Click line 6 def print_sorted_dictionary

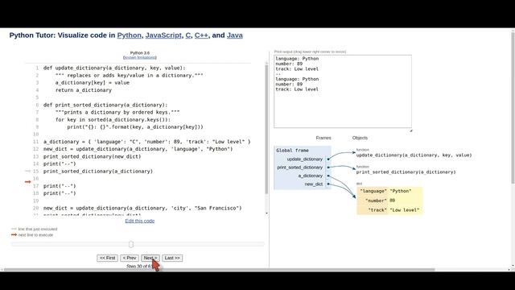coord(105,105)
